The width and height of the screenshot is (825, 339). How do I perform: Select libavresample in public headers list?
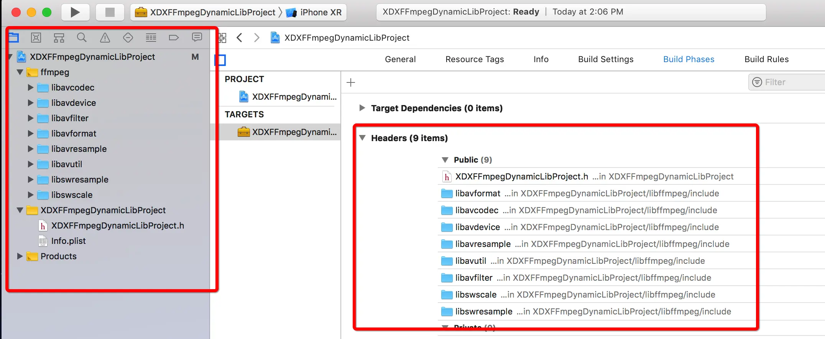click(597, 244)
